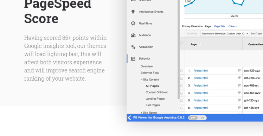263x136 pixels.
Task: Open /index.html link in row 6
Action: [201, 108]
